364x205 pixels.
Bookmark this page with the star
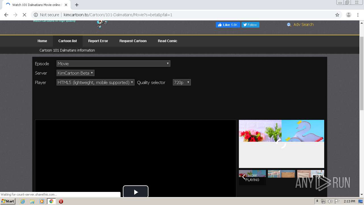click(337, 15)
